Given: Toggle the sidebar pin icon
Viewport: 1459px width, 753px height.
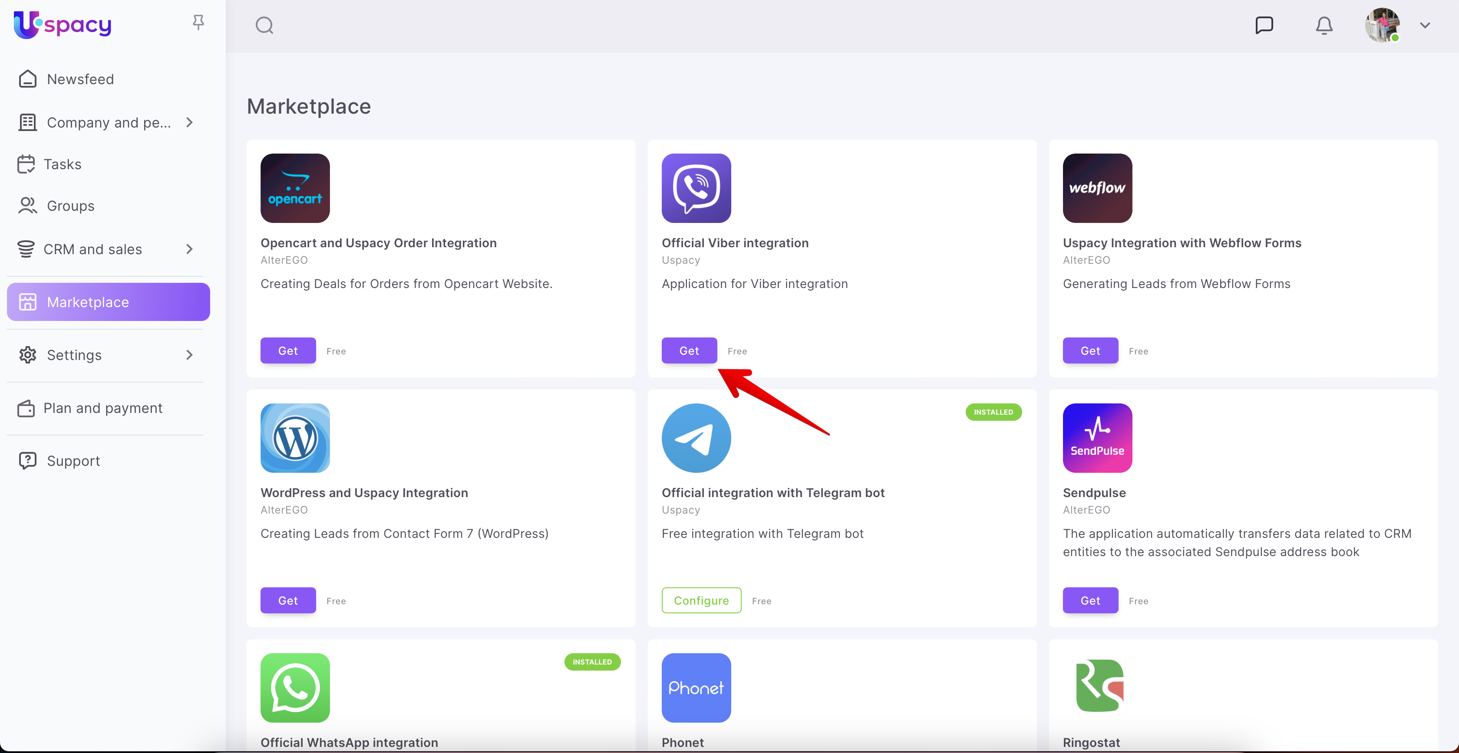Looking at the screenshot, I should point(198,23).
